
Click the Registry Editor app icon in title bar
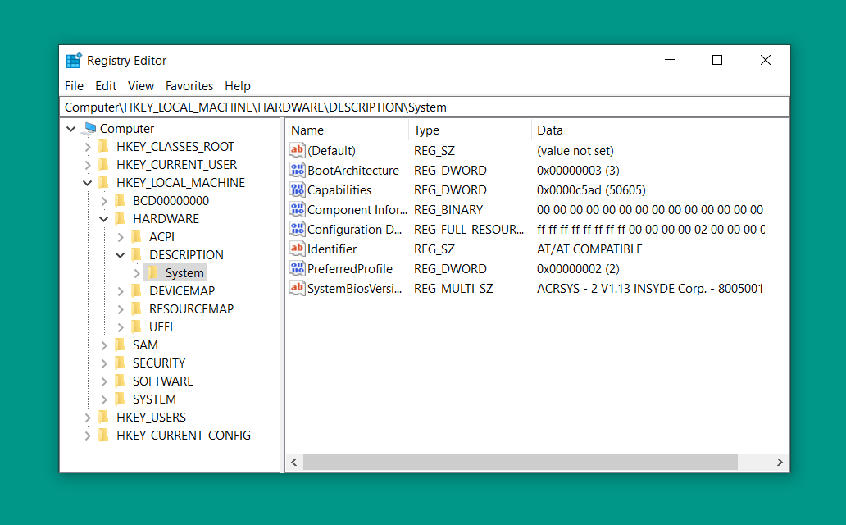tap(74, 61)
